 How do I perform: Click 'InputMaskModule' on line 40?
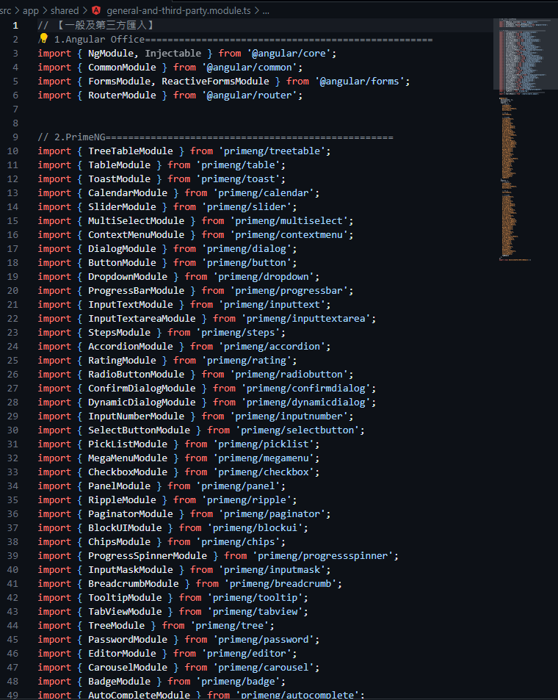131,570
